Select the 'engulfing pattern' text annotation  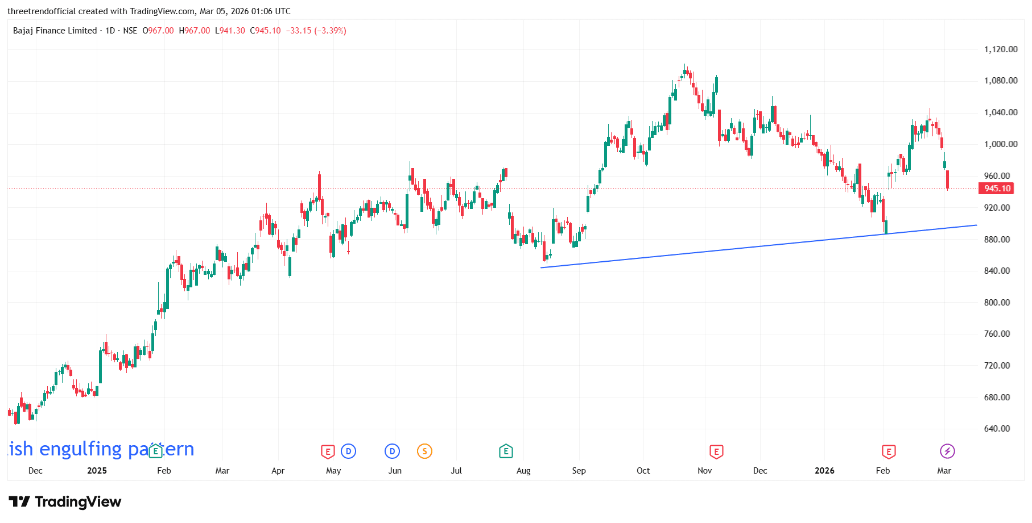(101, 449)
